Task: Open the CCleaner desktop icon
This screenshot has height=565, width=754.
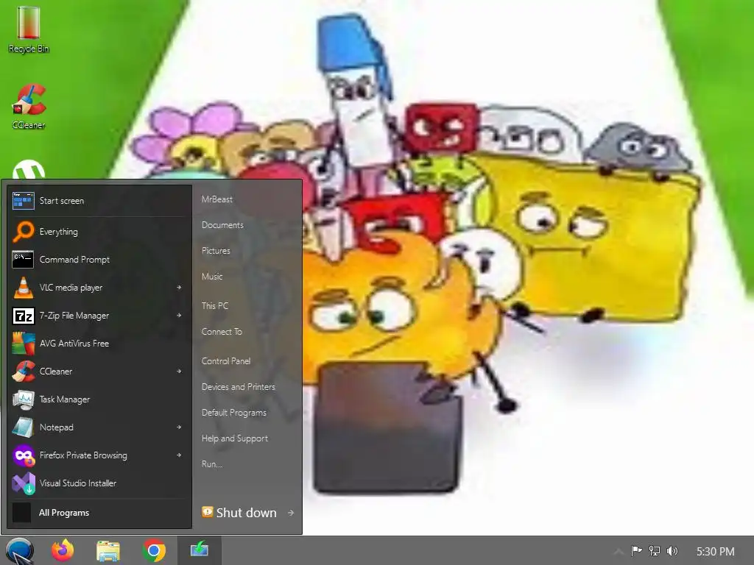Action: 29,106
